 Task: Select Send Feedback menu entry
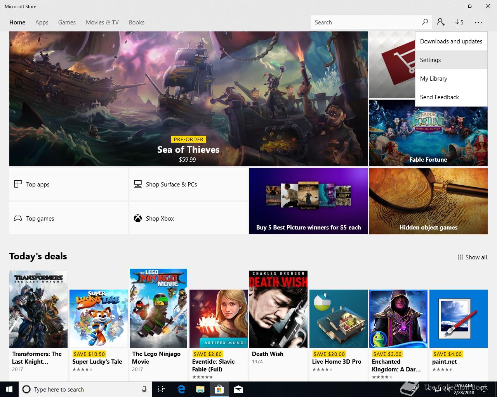tap(451, 97)
